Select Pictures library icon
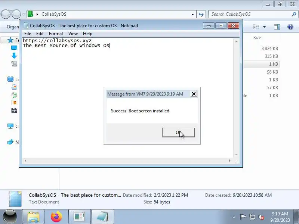Viewport: 299px width, 224px height. (x=14, y=103)
